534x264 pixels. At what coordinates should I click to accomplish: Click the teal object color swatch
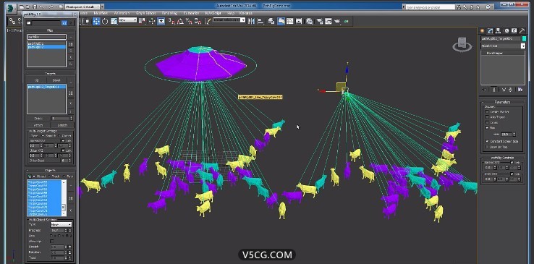click(524, 39)
